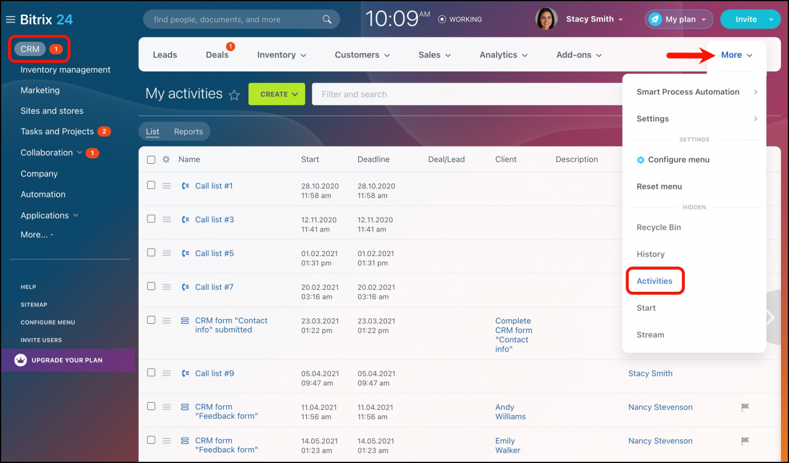Select Recycle Bin in the More menu

pyautogui.click(x=659, y=227)
